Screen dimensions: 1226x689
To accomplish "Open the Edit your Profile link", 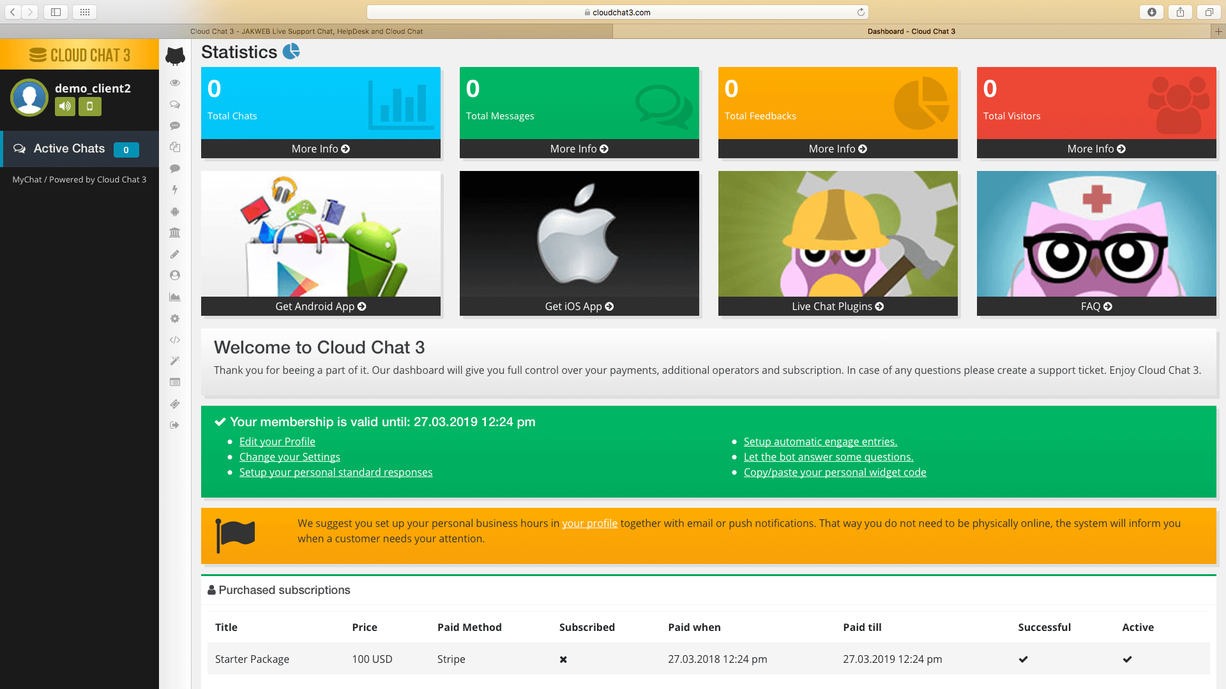I will tap(276, 441).
